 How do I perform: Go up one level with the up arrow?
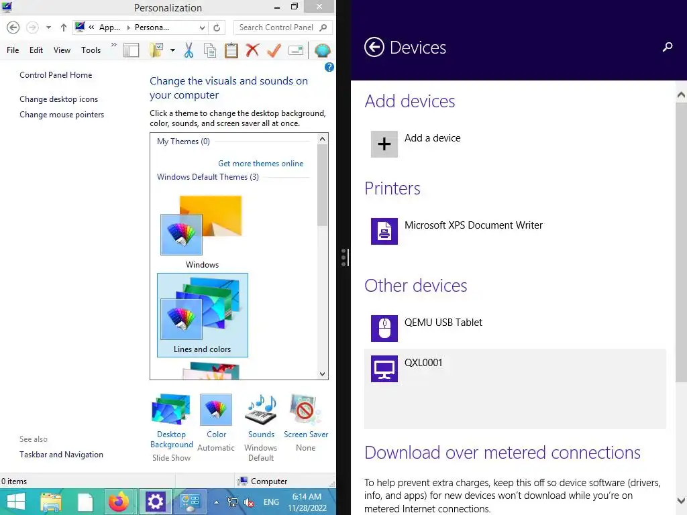click(x=64, y=27)
